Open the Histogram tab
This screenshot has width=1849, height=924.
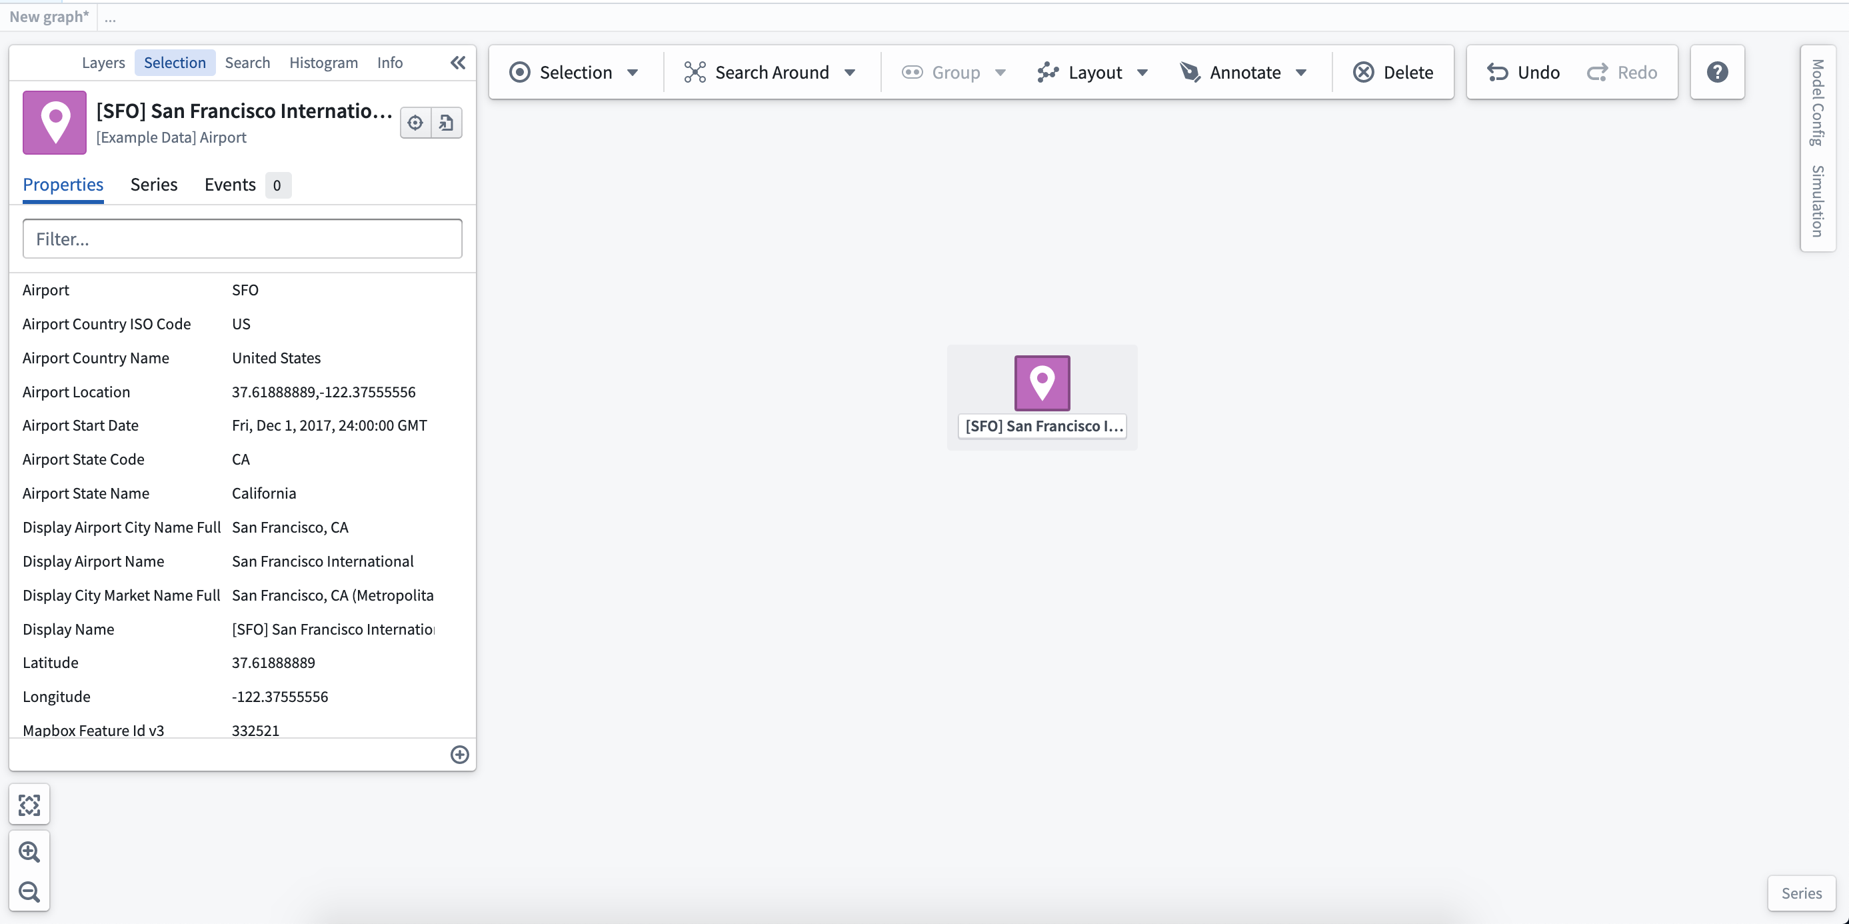(x=323, y=63)
